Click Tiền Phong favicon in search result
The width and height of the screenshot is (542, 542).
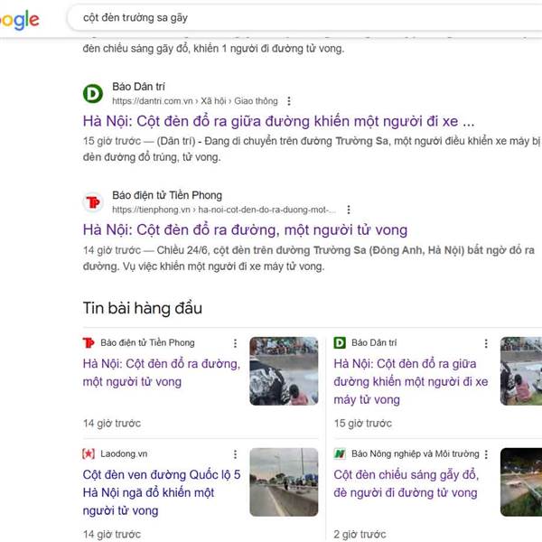[93, 202]
